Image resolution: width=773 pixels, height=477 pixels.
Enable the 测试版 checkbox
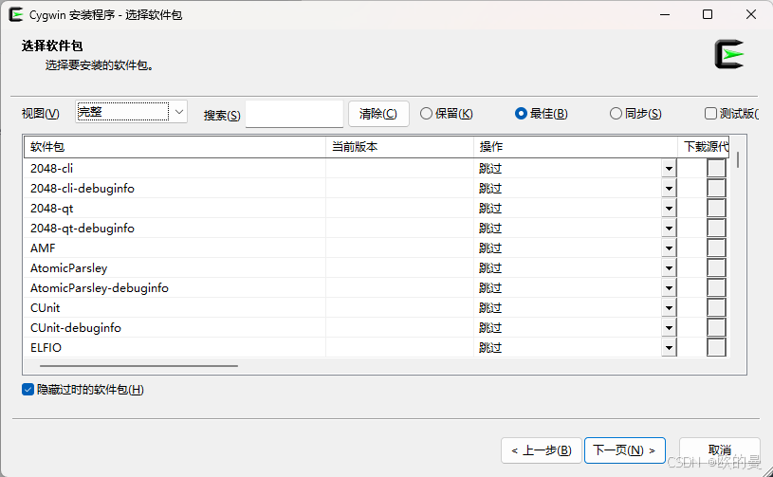coord(710,114)
